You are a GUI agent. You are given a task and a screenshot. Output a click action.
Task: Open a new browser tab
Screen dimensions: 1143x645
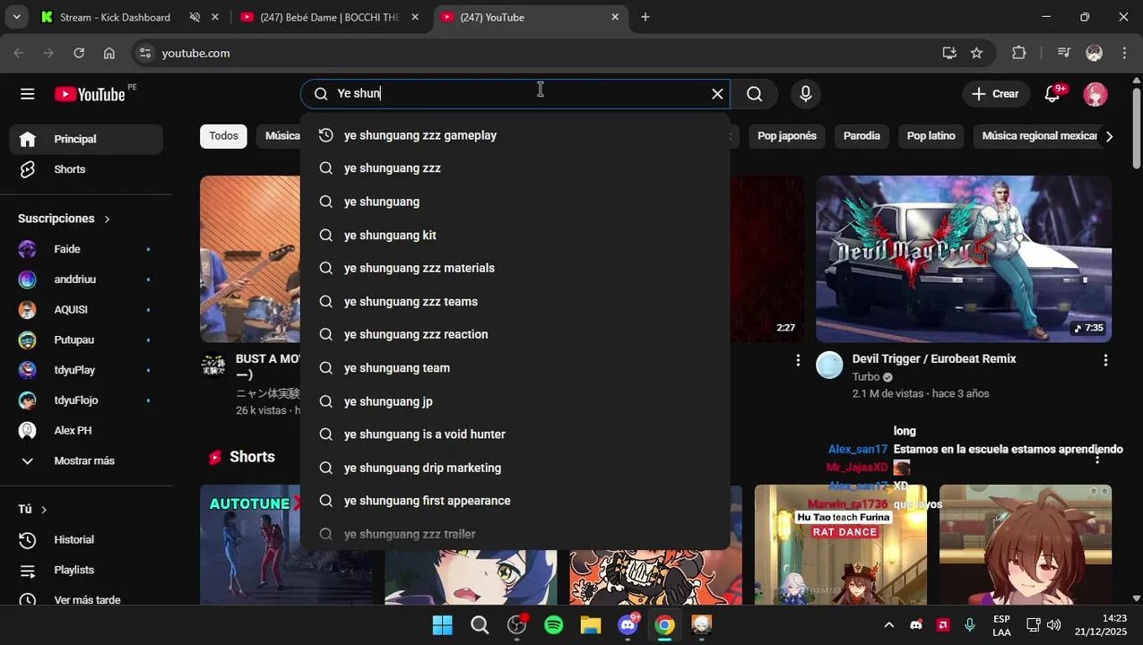tap(645, 17)
